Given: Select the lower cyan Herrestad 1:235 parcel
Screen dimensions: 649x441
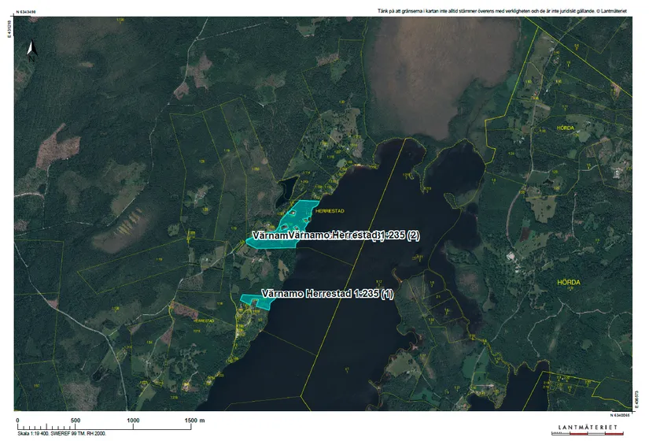Looking at the screenshot, I should pos(254,301).
